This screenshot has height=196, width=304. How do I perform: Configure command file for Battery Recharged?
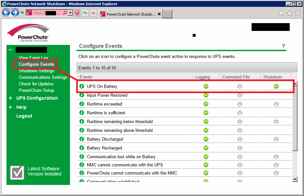(240, 148)
